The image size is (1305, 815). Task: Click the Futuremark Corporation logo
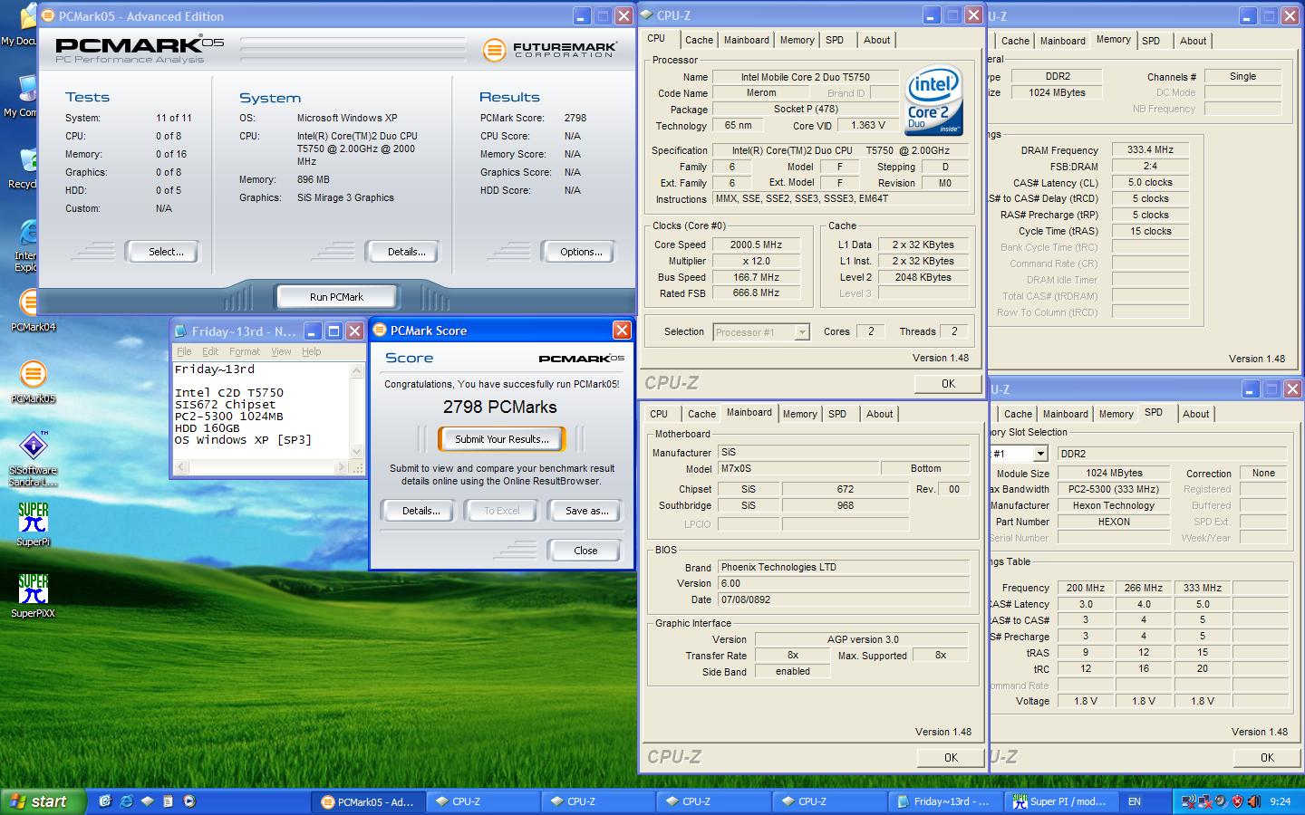click(x=550, y=50)
